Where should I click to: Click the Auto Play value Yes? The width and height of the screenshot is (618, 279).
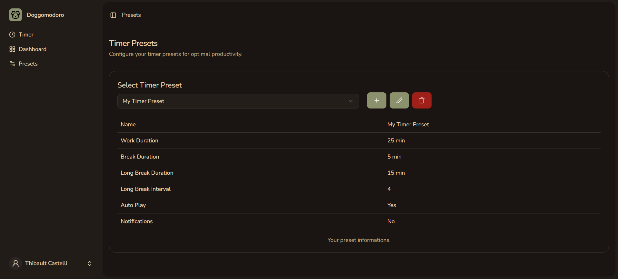pyautogui.click(x=392, y=205)
